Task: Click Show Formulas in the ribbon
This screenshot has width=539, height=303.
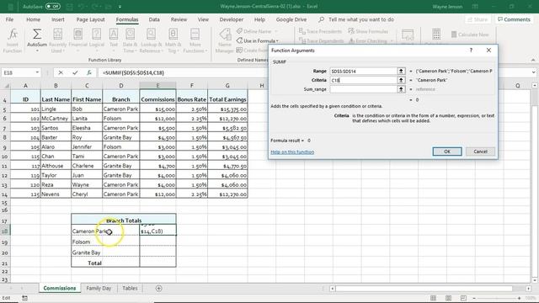Action: pos(368,31)
